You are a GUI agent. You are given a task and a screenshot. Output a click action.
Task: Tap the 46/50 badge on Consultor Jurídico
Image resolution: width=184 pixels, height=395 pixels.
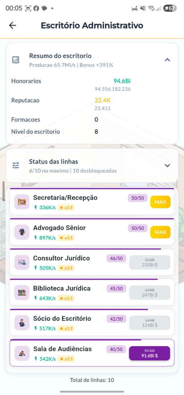(x=116, y=258)
